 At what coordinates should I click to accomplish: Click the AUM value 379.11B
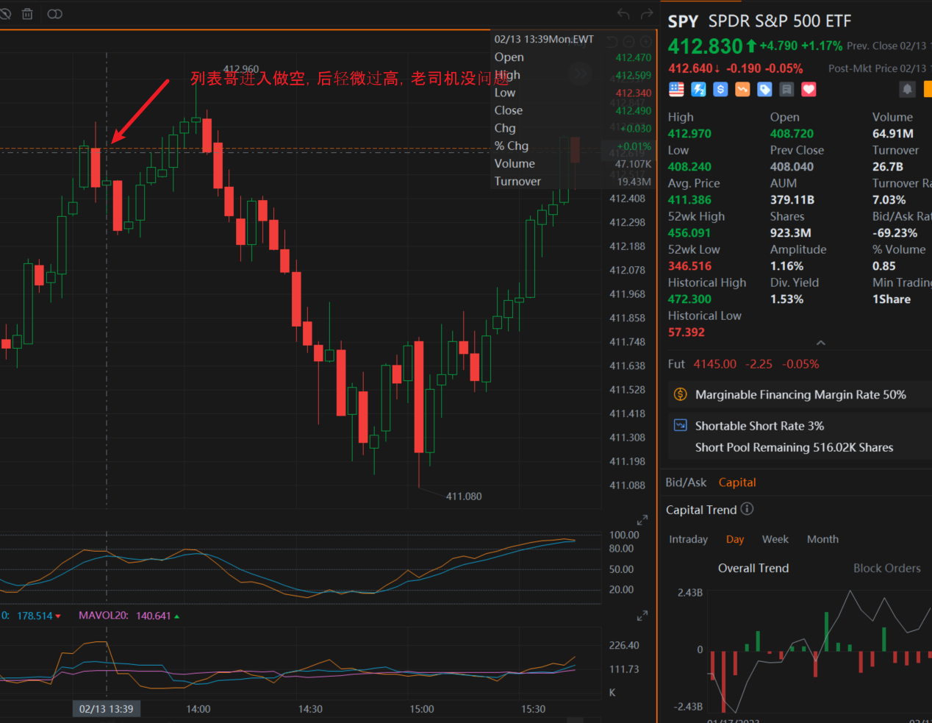tap(792, 200)
